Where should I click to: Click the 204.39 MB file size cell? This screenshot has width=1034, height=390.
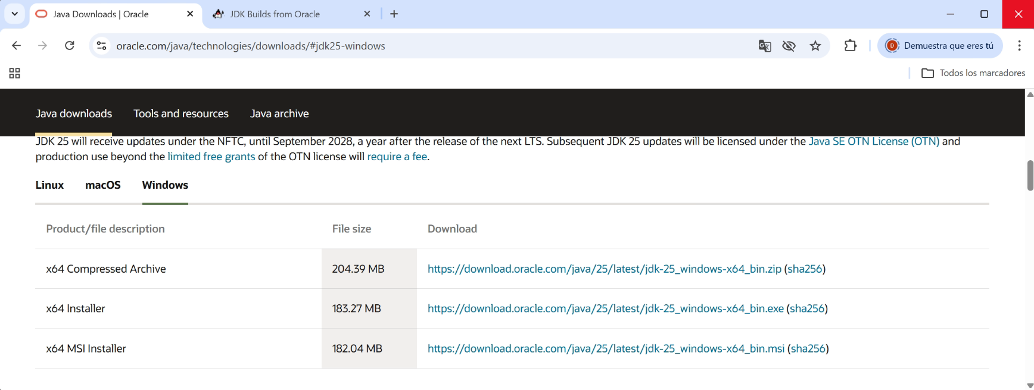pos(369,269)
